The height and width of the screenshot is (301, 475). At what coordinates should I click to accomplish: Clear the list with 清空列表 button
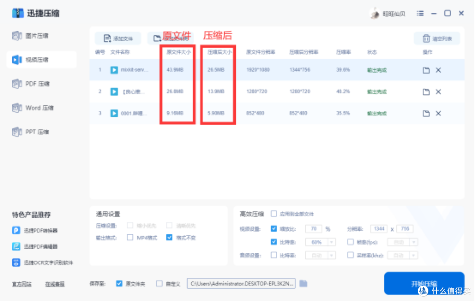[437, 38]
